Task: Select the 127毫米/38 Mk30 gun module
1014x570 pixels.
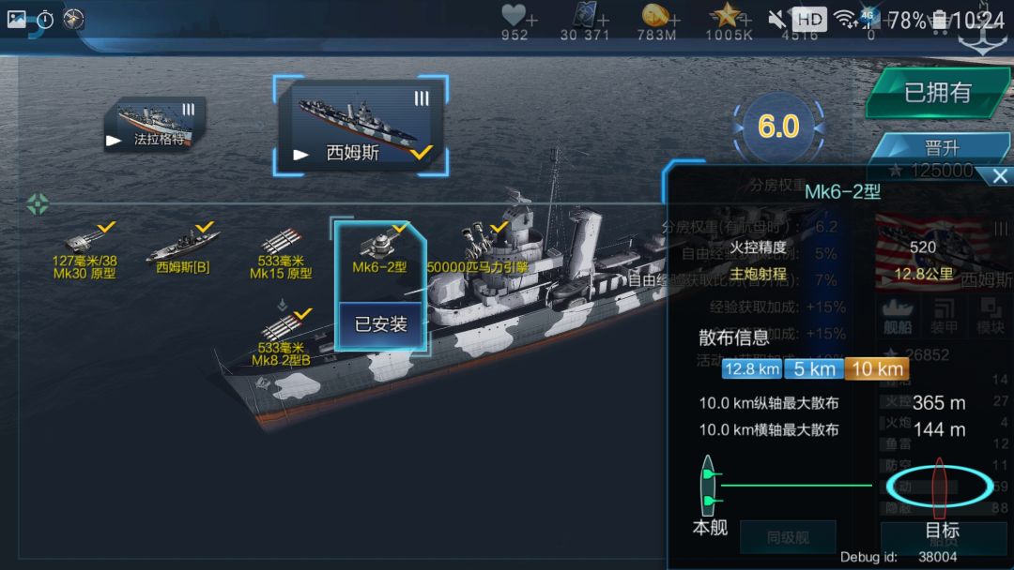Action: [84, 250]
